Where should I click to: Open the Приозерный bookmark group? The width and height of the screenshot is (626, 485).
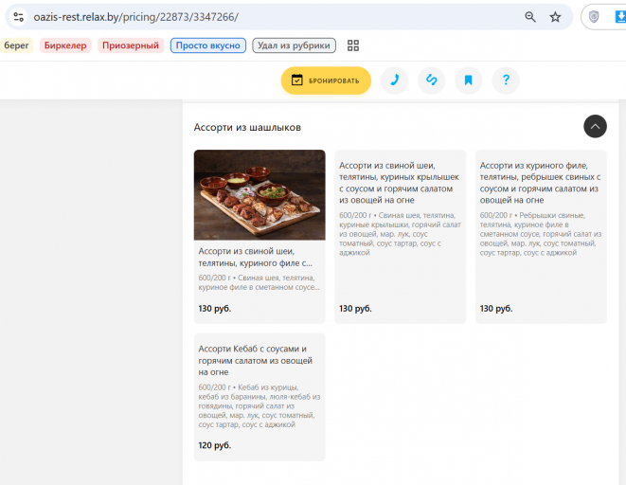pos(131,45)
